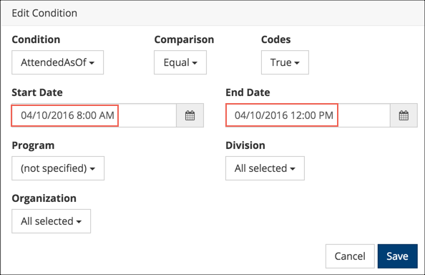Open the End Date calendar picker icon

[404, 115]
